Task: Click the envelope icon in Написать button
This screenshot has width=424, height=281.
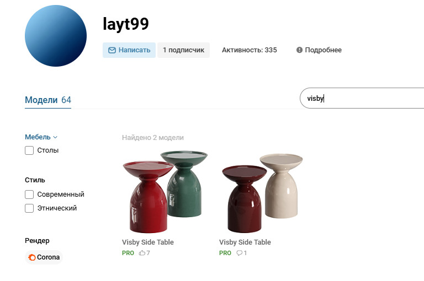Action: (x=112, y=50)
